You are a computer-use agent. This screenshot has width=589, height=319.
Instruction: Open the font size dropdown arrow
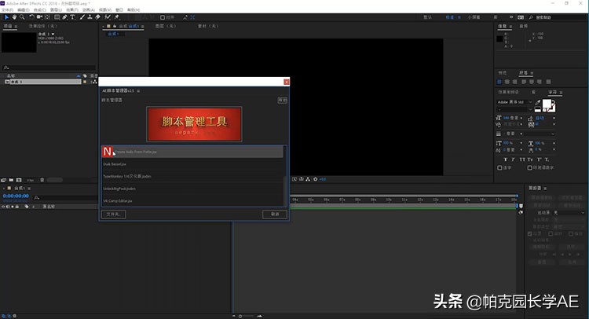[521, 118]
